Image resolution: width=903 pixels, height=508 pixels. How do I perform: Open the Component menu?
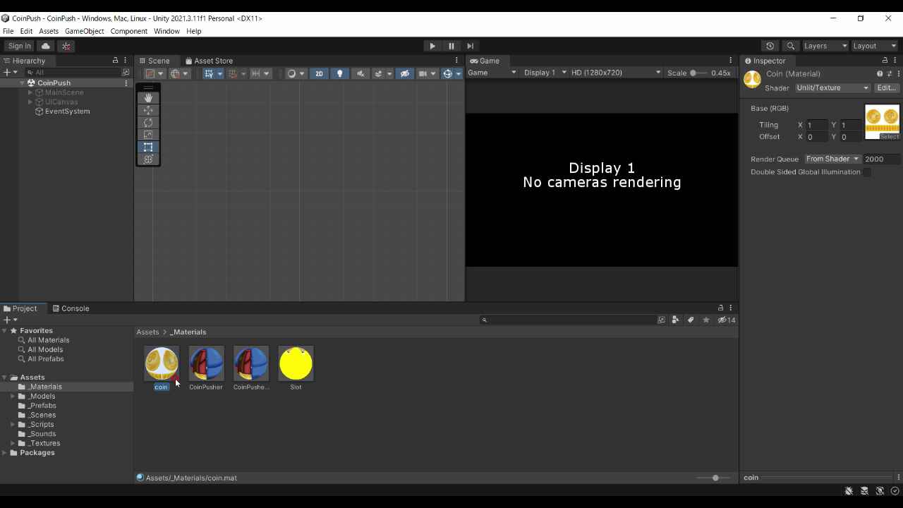[129, 31]
